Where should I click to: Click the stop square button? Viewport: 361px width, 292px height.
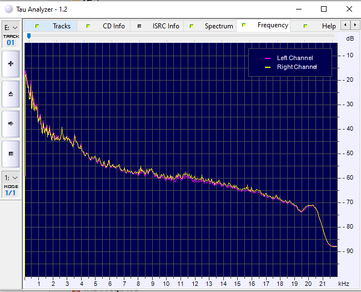[x=11, y=154]
